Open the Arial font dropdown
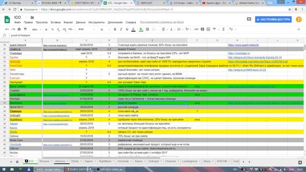Viewport: 306px width, 172px height. click(x=87, y=29)
